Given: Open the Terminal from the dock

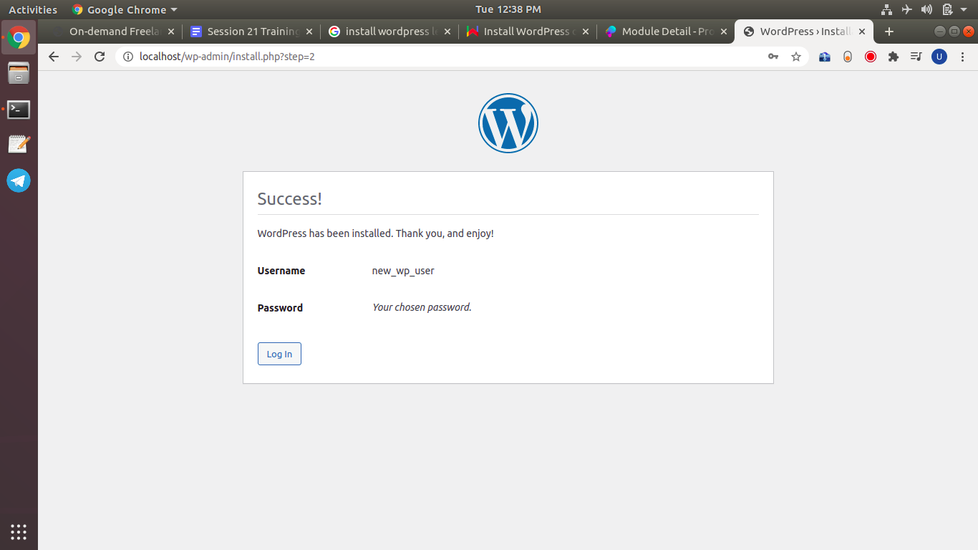Looking at the screenshot, I should click(x=19, y=110).
